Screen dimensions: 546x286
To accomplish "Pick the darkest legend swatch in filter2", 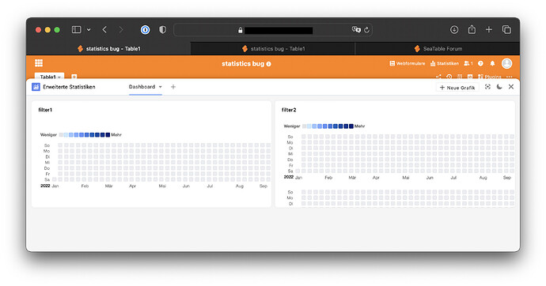I will (x=351, y=126).
